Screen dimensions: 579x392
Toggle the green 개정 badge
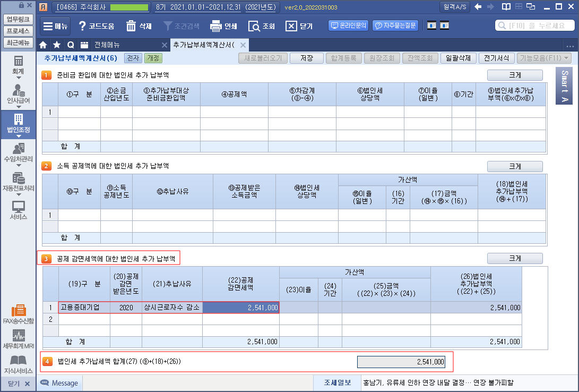[x=153, y=58]
